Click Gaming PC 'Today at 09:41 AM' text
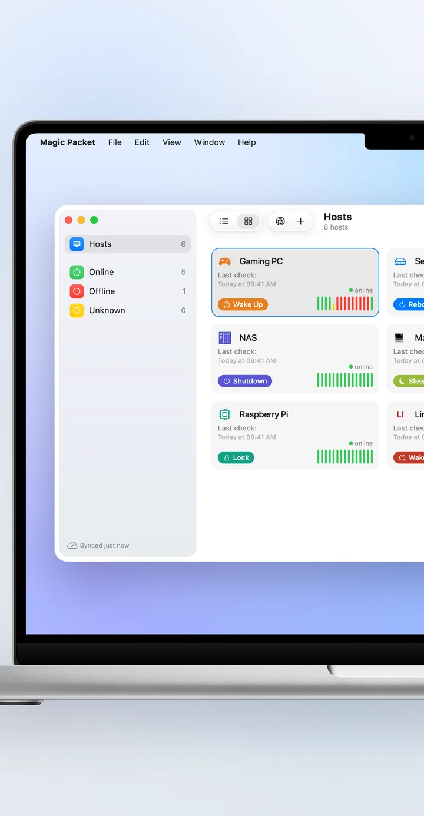 tap(247, 284)
